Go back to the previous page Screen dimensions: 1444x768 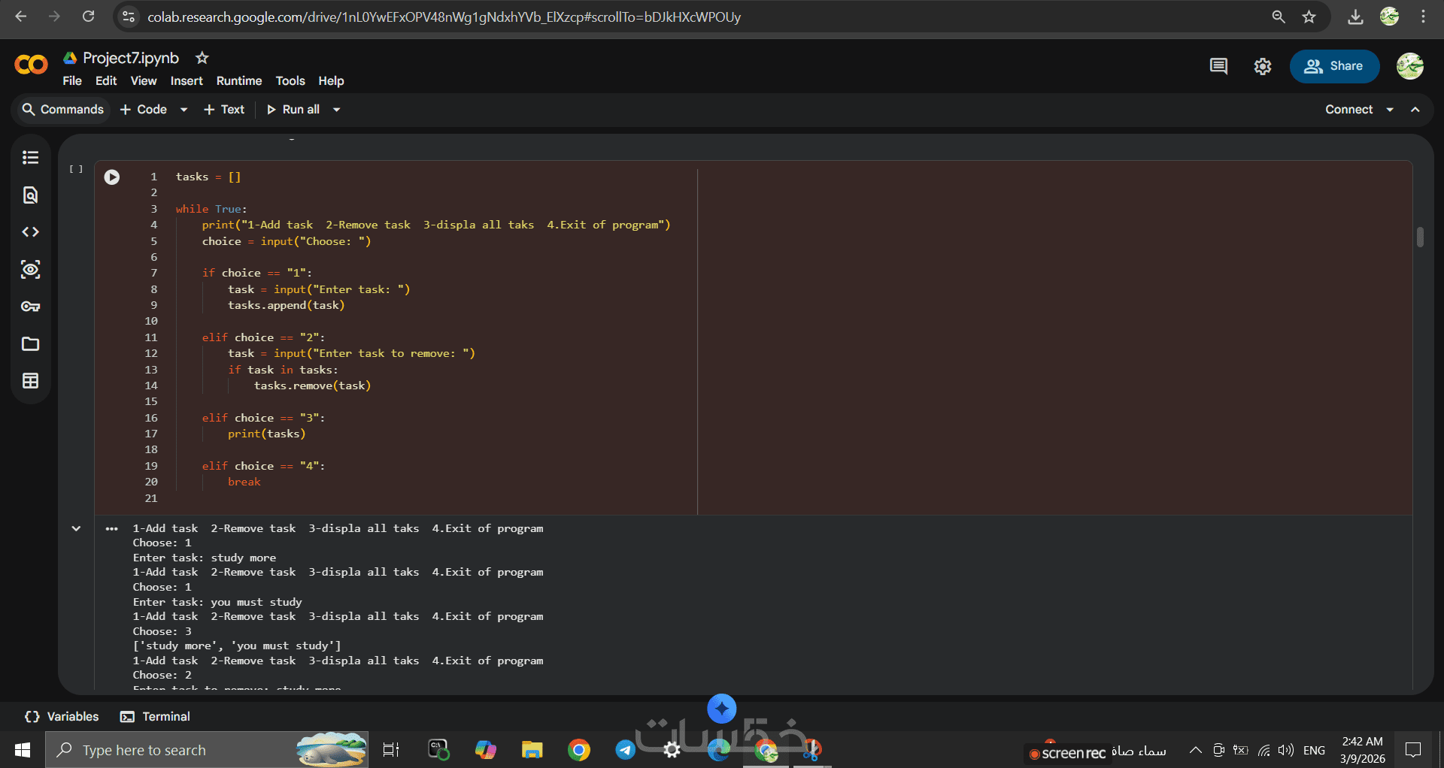(x=21, y=17)
